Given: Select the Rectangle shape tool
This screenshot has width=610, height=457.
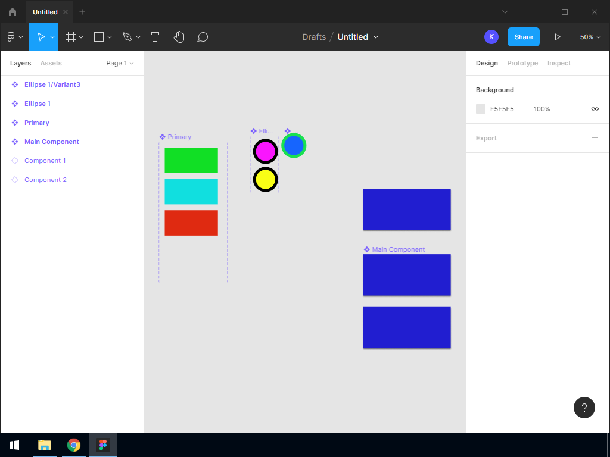Looking at the screenshot, I should click(x=99, y=37).
